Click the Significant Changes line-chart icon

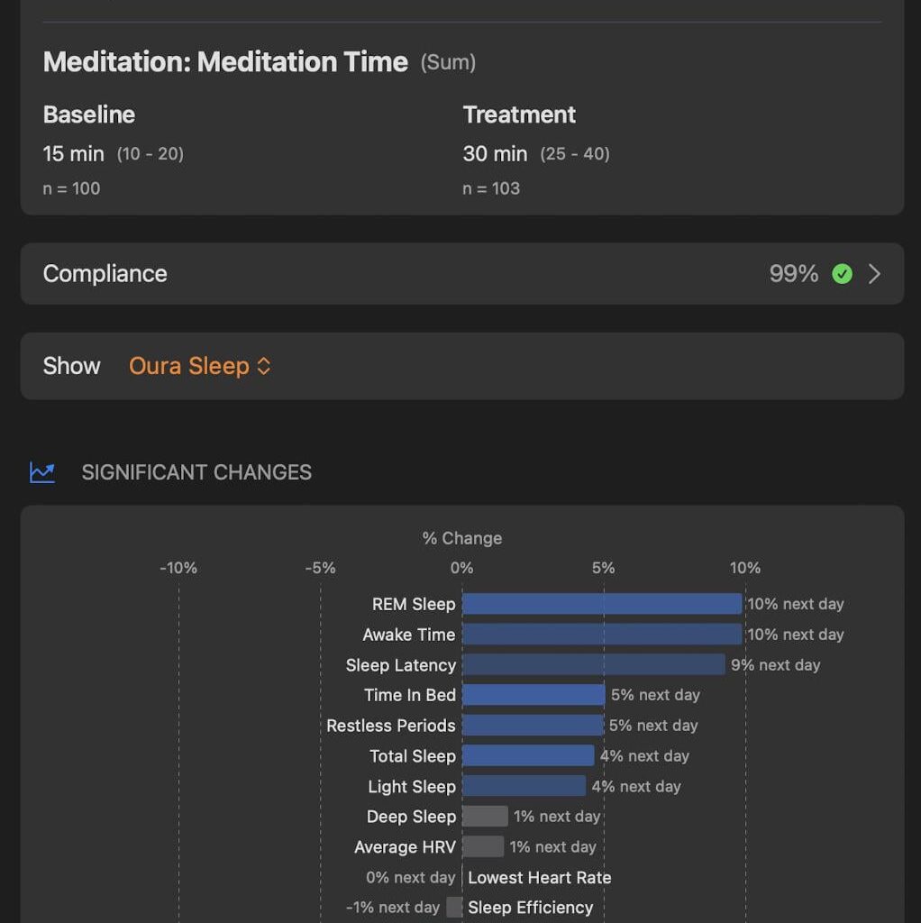41,471
